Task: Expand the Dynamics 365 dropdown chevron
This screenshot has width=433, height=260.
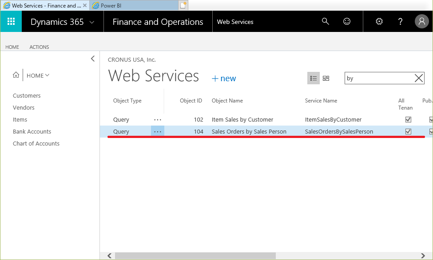Action: tap(92, 22)
